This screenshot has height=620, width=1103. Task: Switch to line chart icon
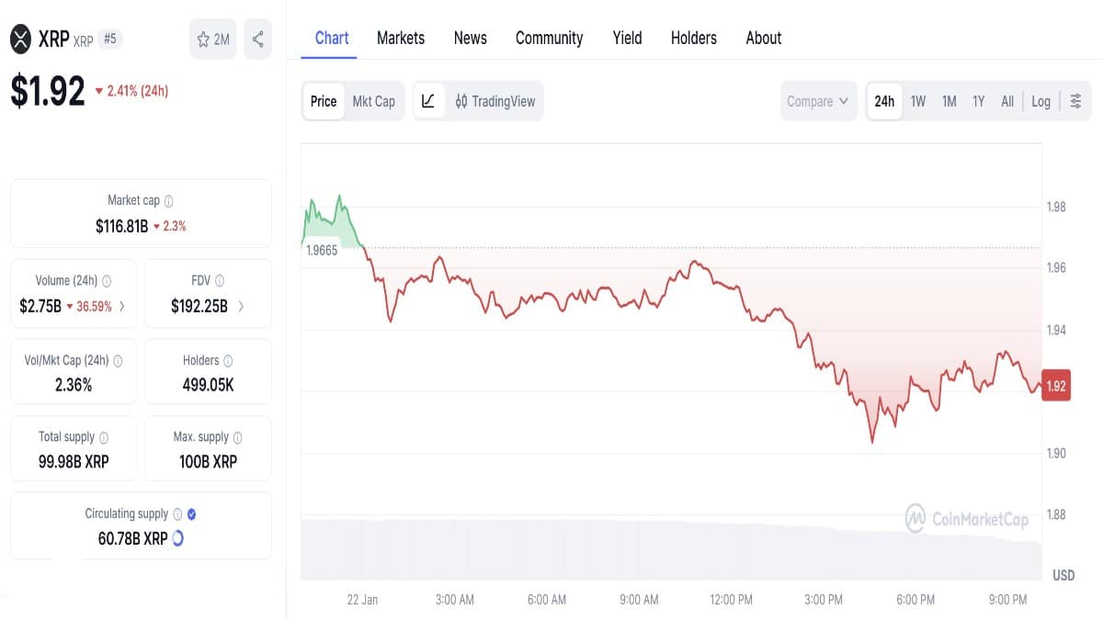[428, 101]
